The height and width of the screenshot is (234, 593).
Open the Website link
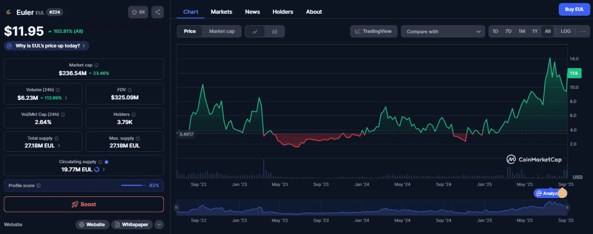click(92, 225)
